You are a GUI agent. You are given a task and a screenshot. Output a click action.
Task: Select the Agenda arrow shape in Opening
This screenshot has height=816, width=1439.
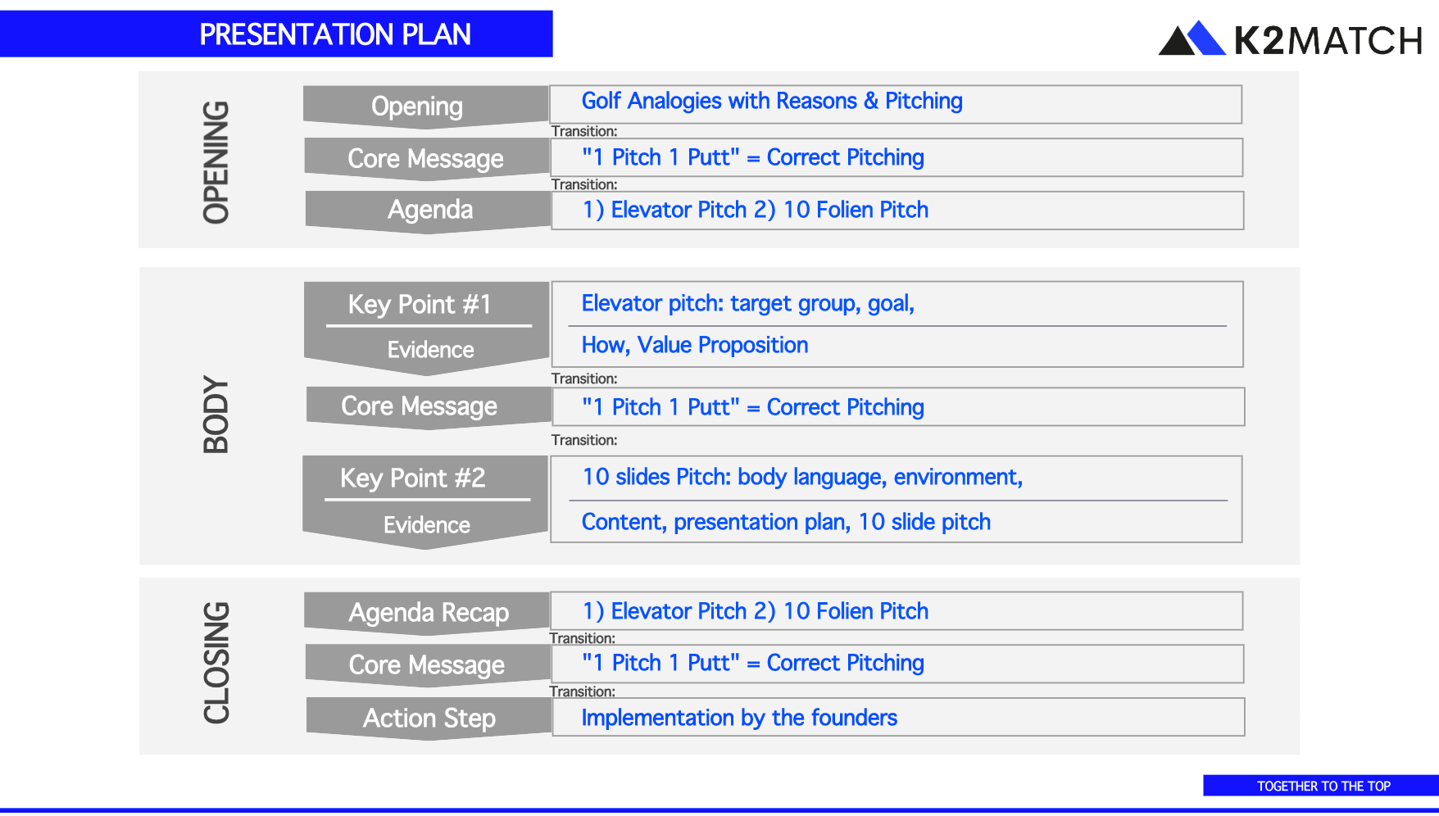[427, 211]
